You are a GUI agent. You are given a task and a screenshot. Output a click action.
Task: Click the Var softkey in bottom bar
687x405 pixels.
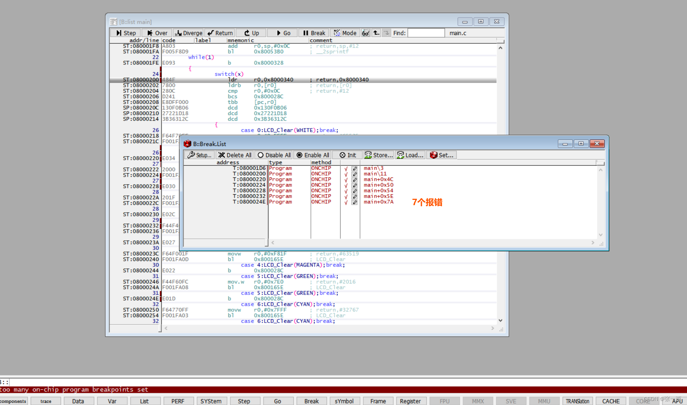(112, 401)
